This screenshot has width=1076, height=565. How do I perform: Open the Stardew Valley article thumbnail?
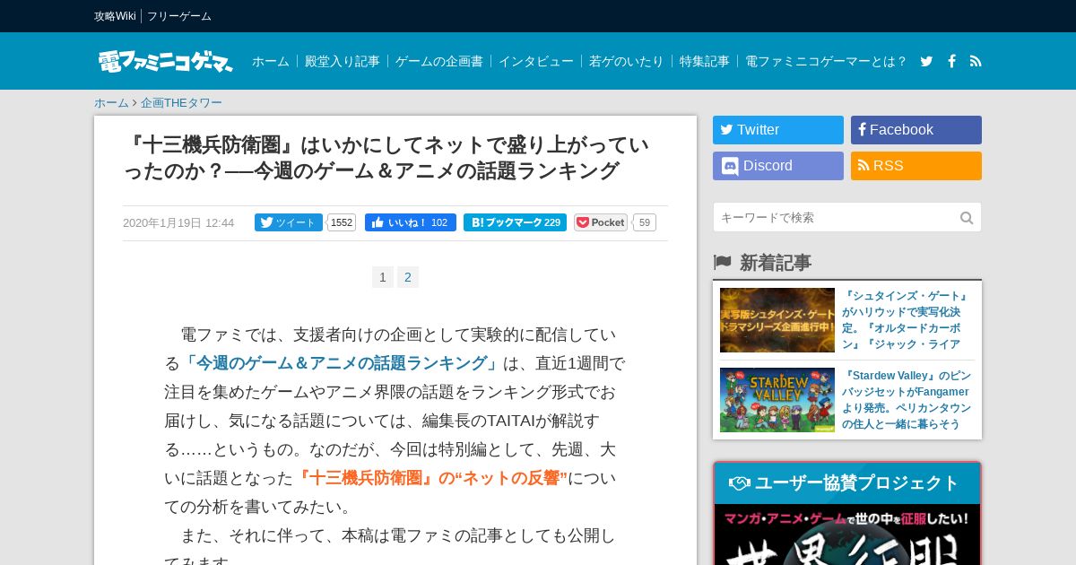(x=777, y=400)
